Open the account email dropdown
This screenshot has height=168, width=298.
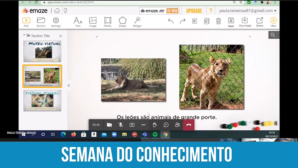248,11
